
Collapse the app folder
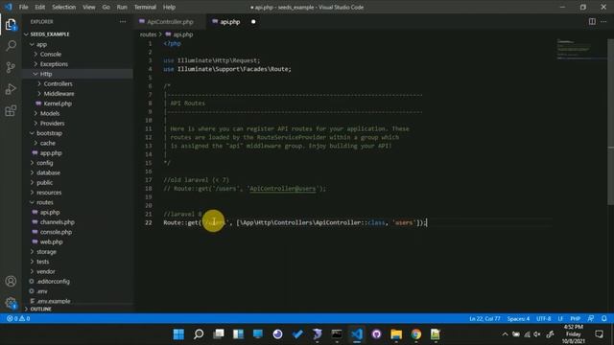point(41,45)
